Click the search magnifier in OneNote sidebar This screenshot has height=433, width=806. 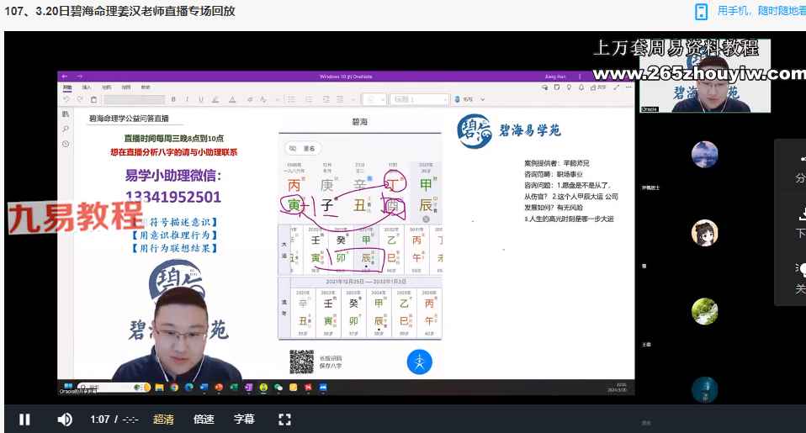click(65, 129)
